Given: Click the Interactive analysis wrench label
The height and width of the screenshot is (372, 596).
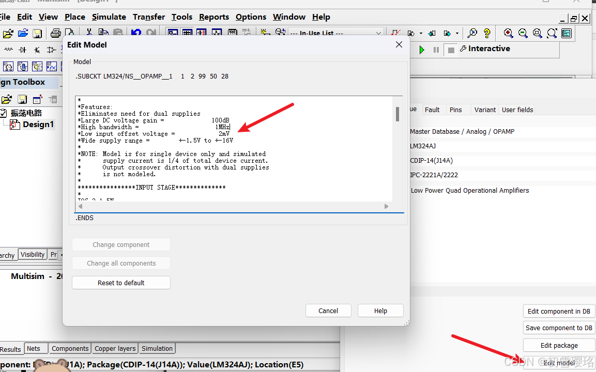Looking at the screenshot, I should point(485,49).
